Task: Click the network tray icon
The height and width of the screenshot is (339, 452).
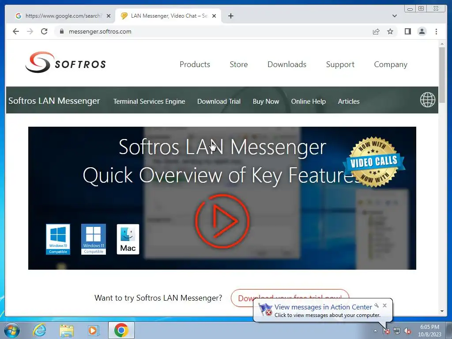Action: click(x=397, y=331)
